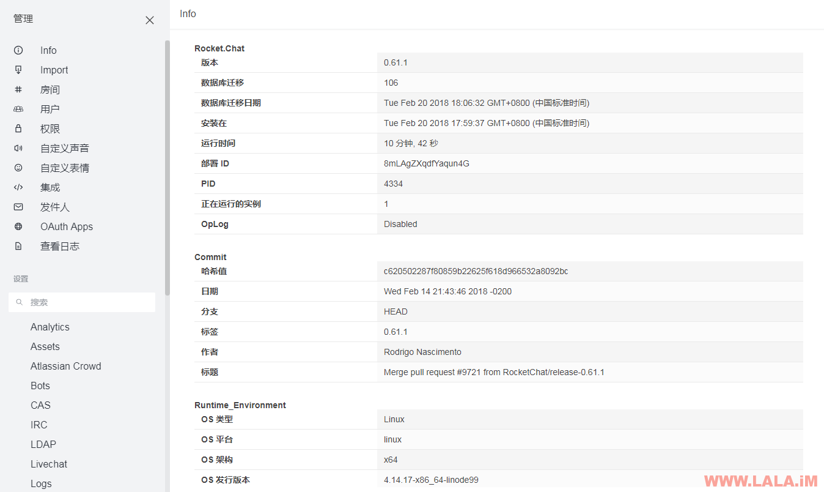This screenshot has width=824, height=492.
Task: Go to 用户 users section
Action: click(x=50, y=109)
